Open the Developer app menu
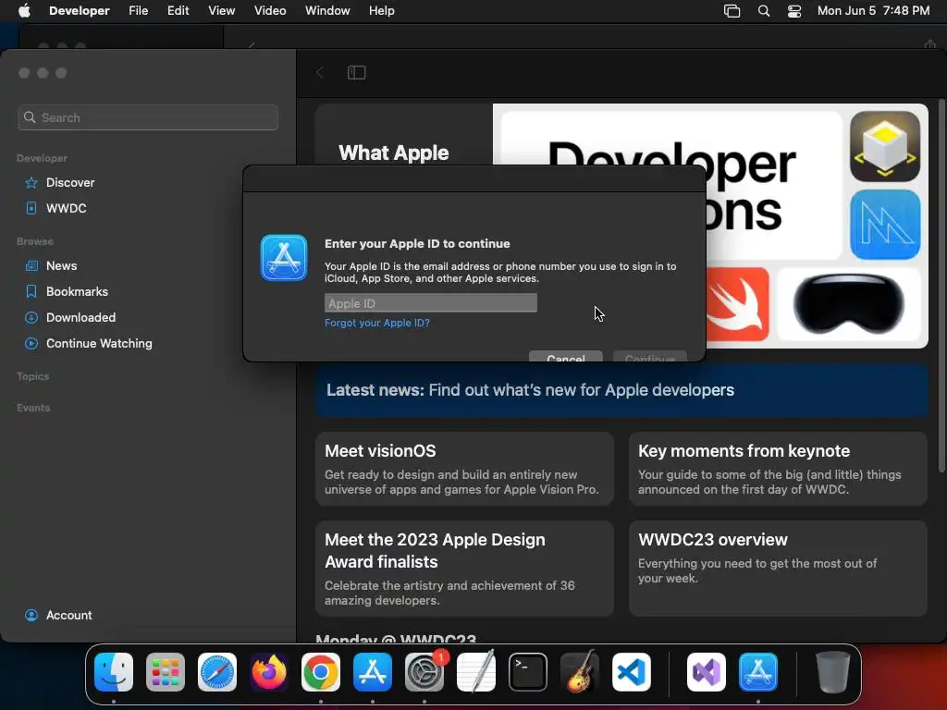This screenshot has width=947, height=710. (x=80, y=11)
